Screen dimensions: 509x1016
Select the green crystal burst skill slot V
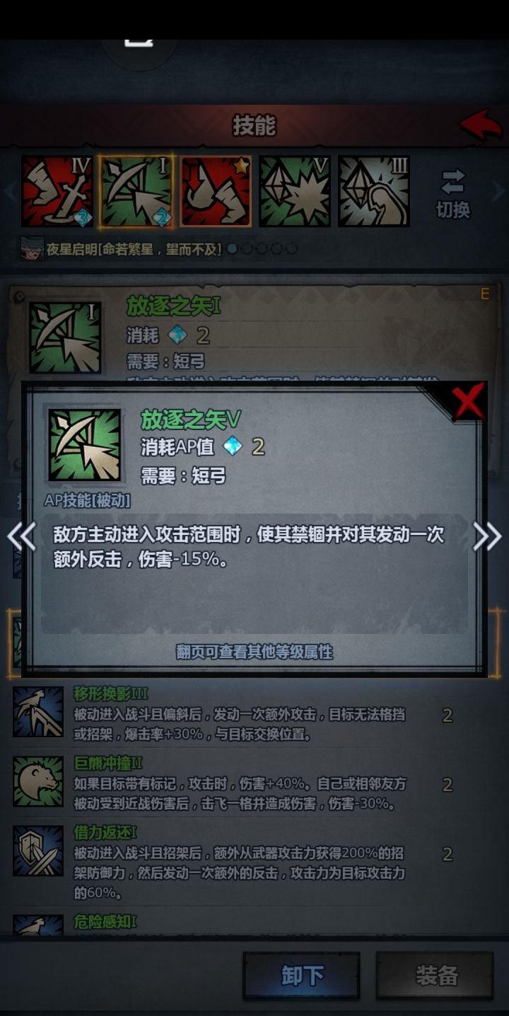tap(295, 192)
